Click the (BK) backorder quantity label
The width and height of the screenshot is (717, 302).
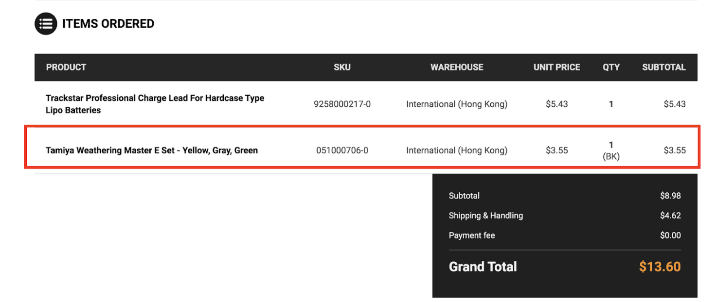pos(611,156)
